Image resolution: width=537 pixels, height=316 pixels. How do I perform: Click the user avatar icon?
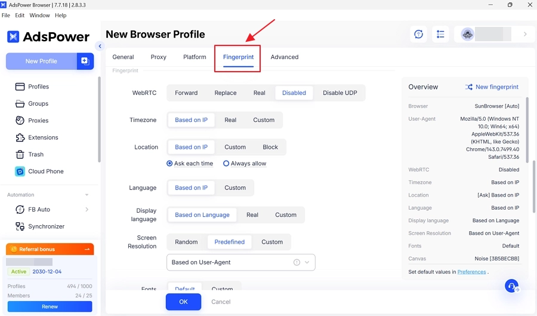(467, 34)
